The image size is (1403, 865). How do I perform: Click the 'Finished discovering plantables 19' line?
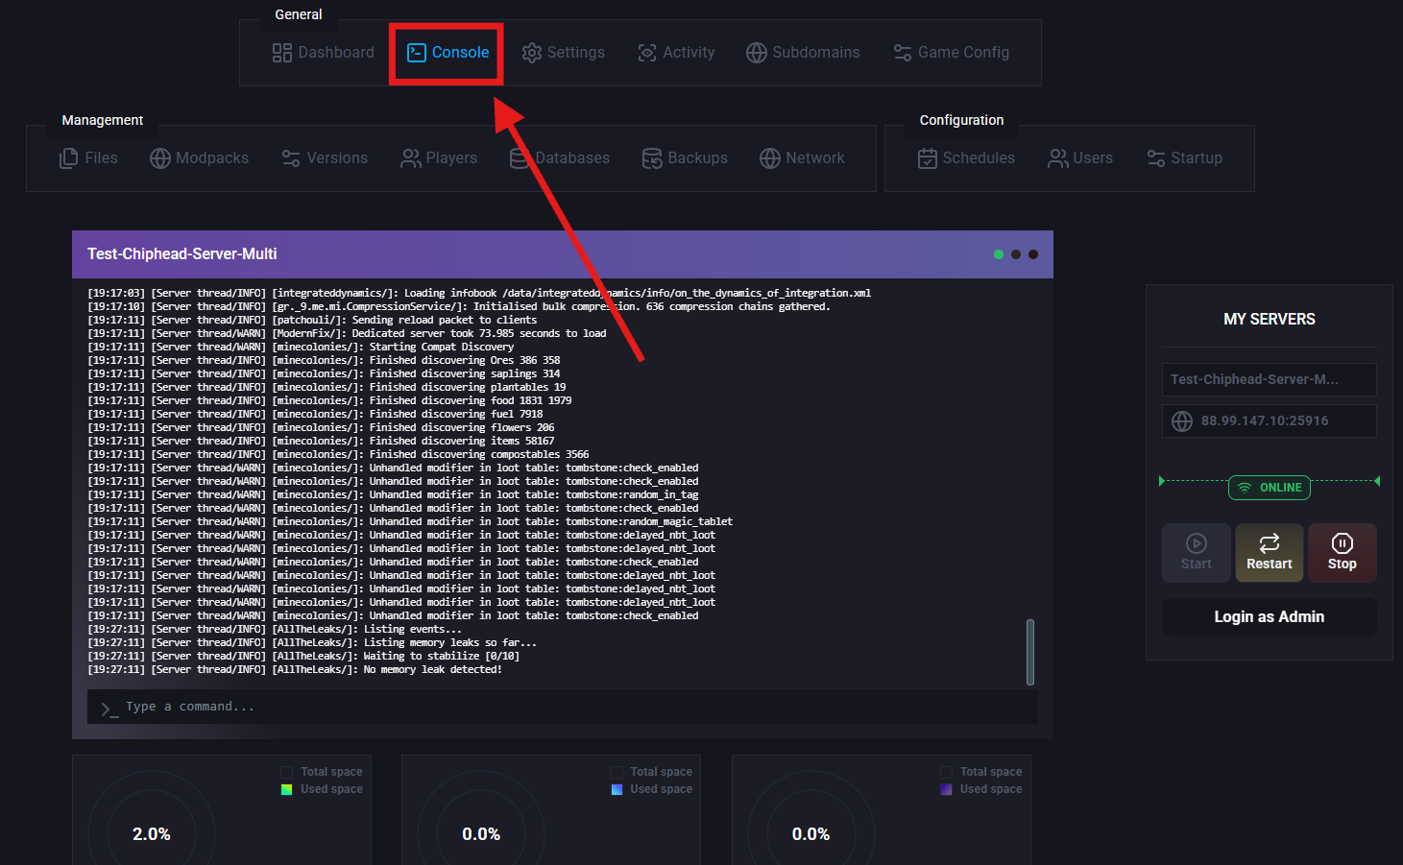coord(327,387)
